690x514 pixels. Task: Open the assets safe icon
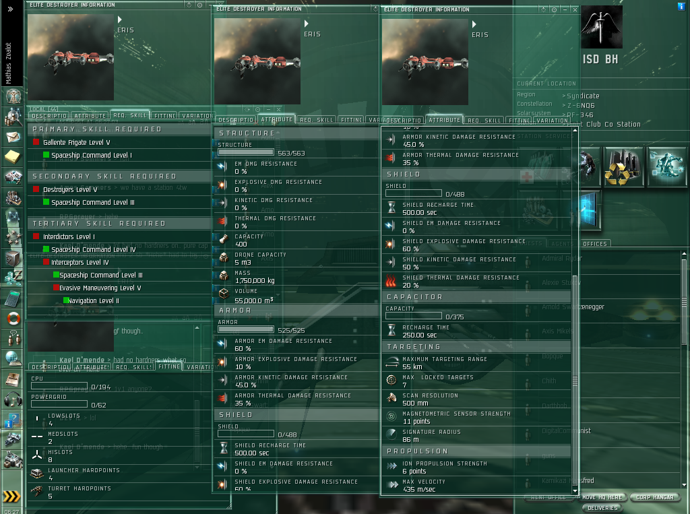coord(13,258)
